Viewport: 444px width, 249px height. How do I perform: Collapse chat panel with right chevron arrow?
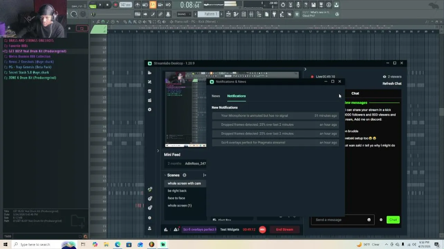pyautogui.click(x=305, y=69)
